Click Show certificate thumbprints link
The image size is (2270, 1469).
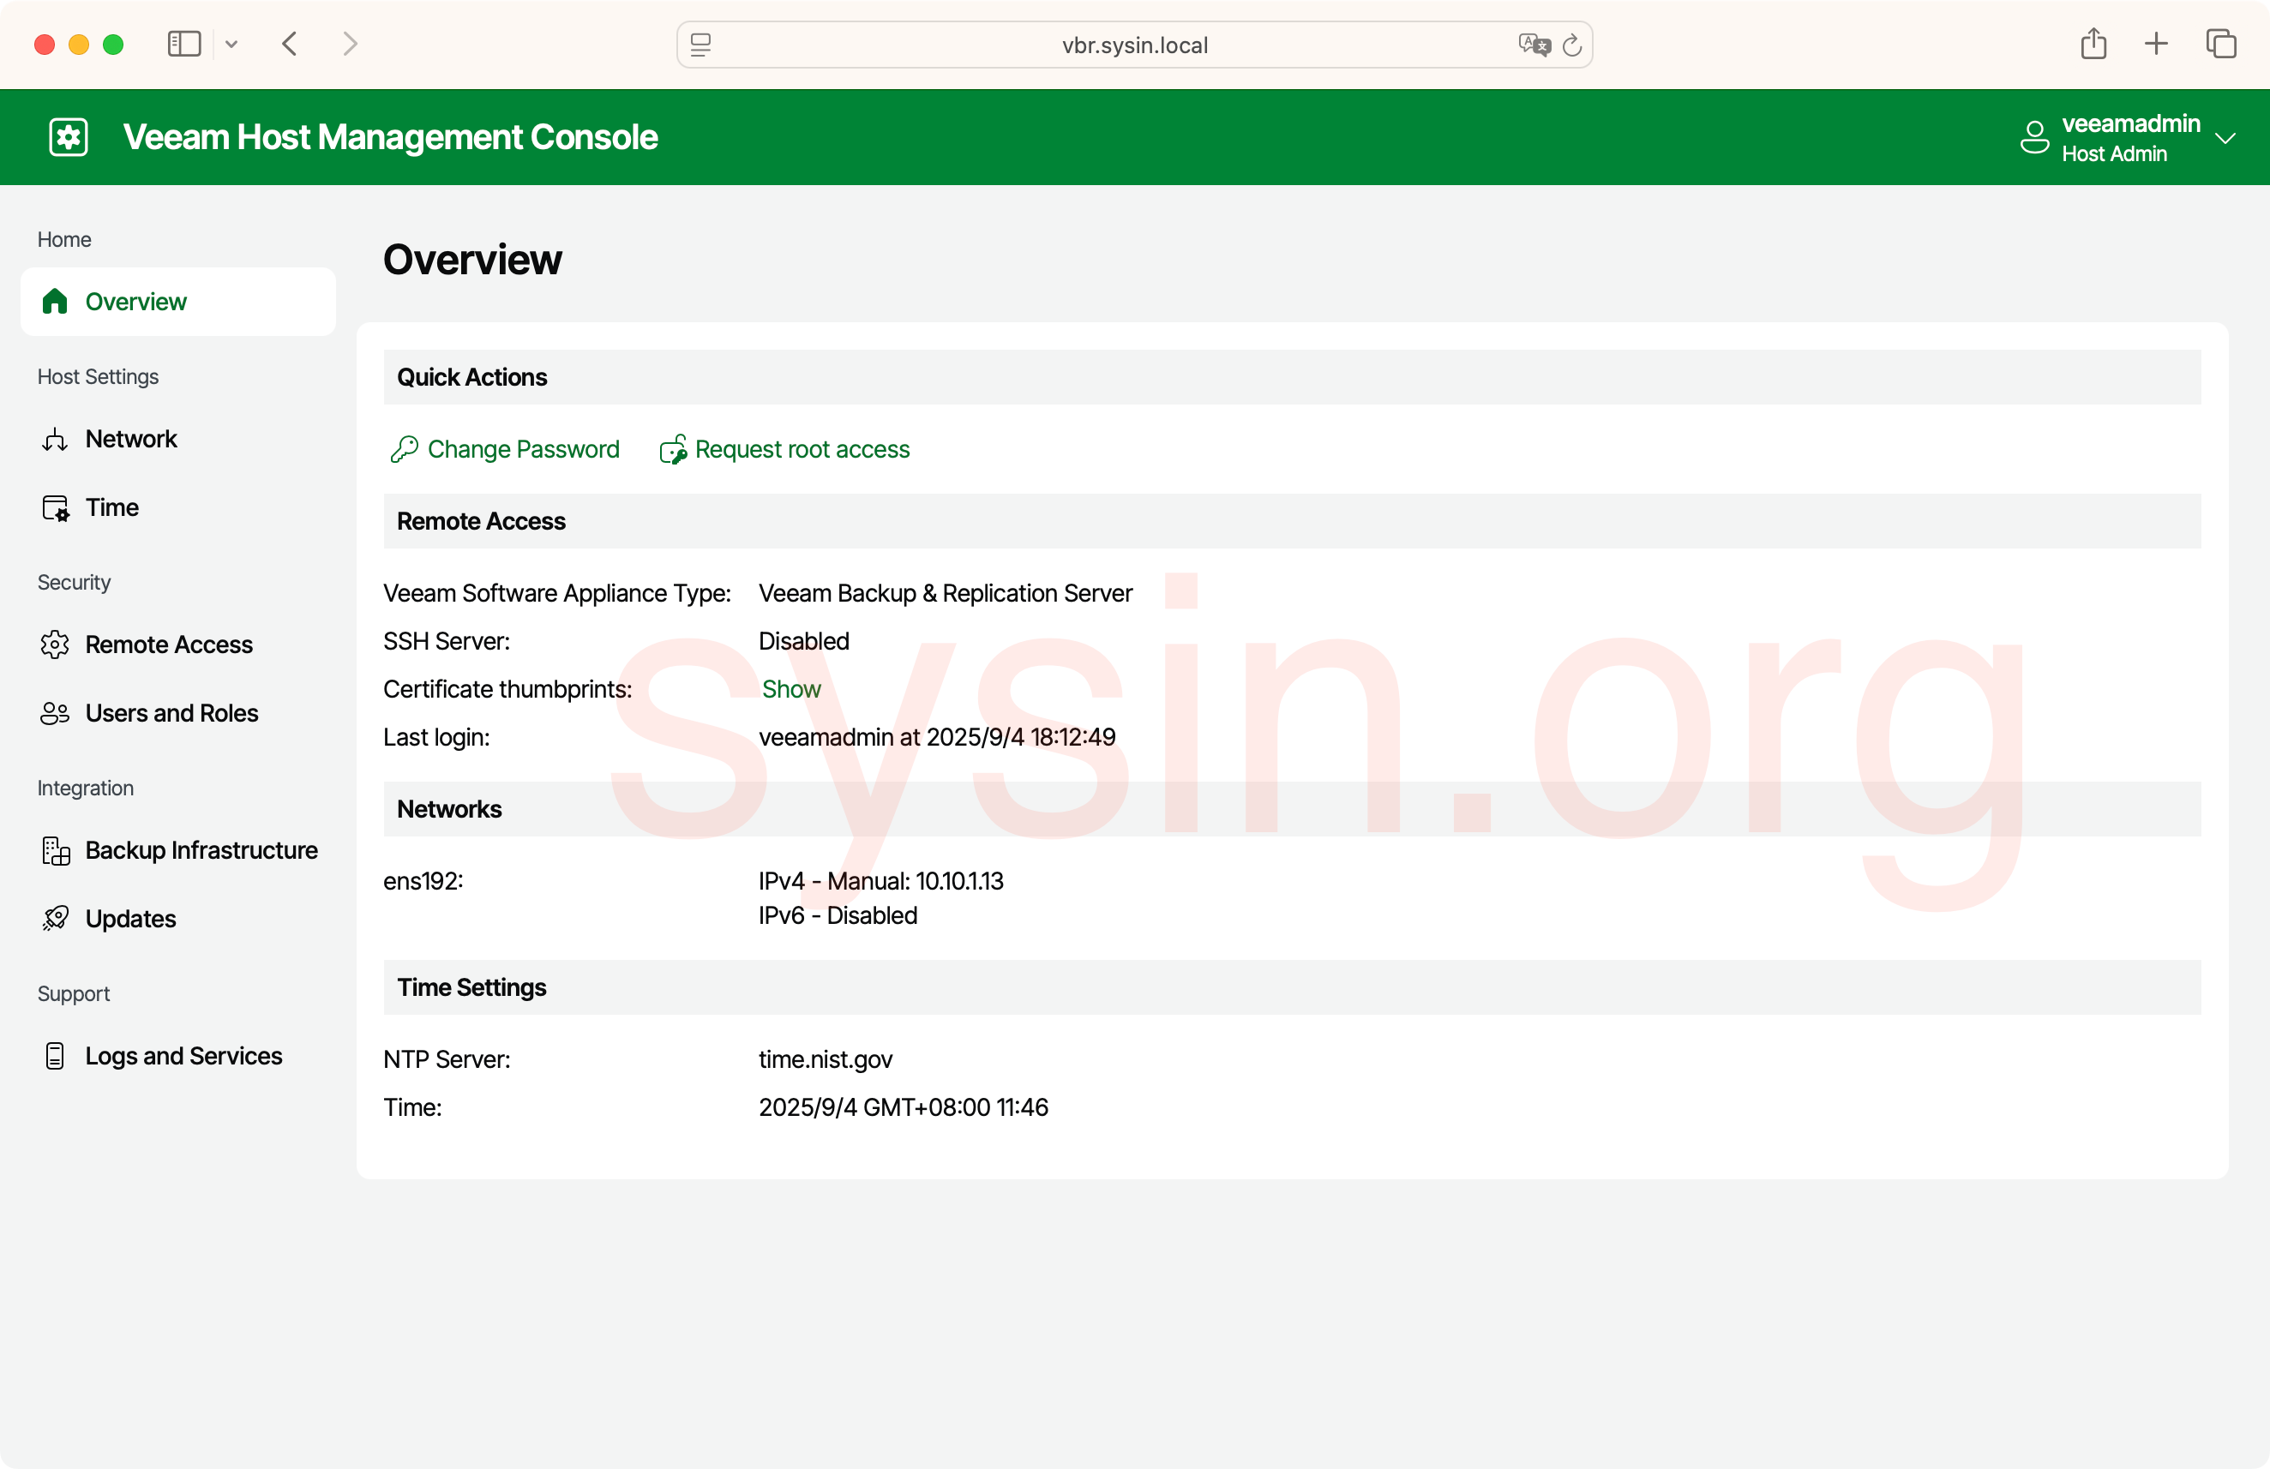tap(790, 689)
